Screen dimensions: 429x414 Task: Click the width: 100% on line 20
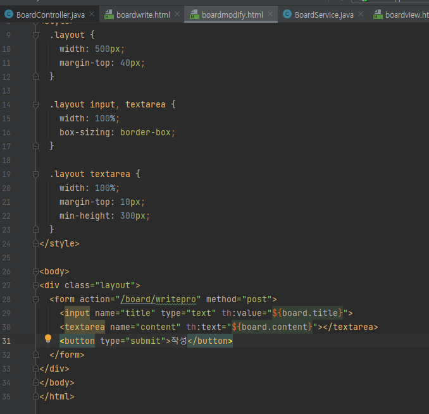[x=89, y=188]
